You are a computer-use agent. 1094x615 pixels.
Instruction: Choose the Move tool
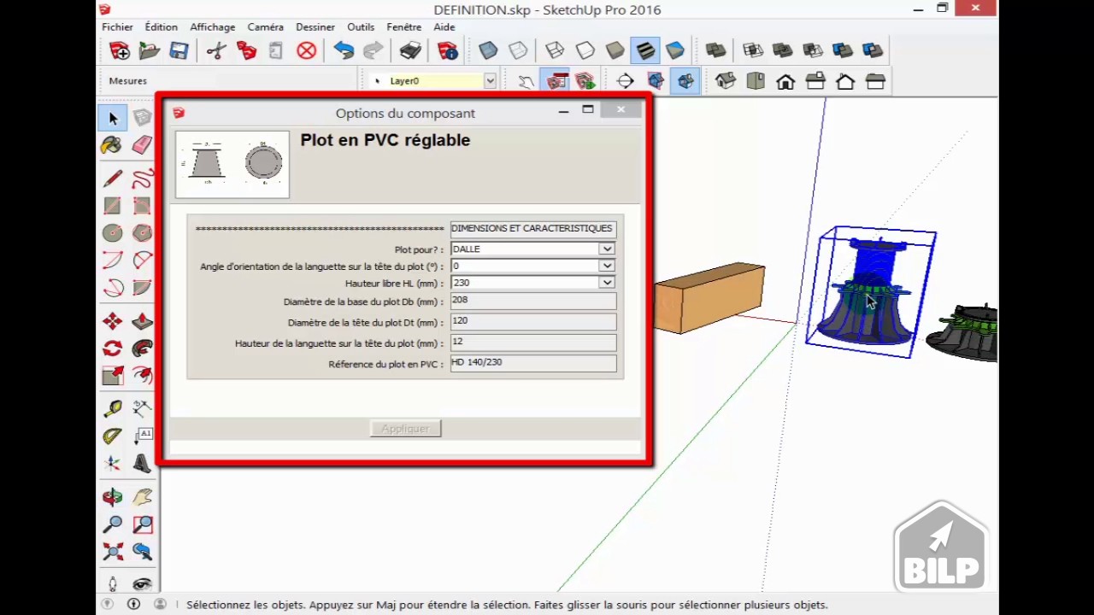pyautogui.click(x=112, y=321)
